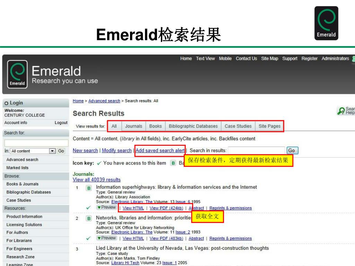The image size is (355, 266).
Task: Switch to the Journals results tab
Action: click(x=133, y=126)
